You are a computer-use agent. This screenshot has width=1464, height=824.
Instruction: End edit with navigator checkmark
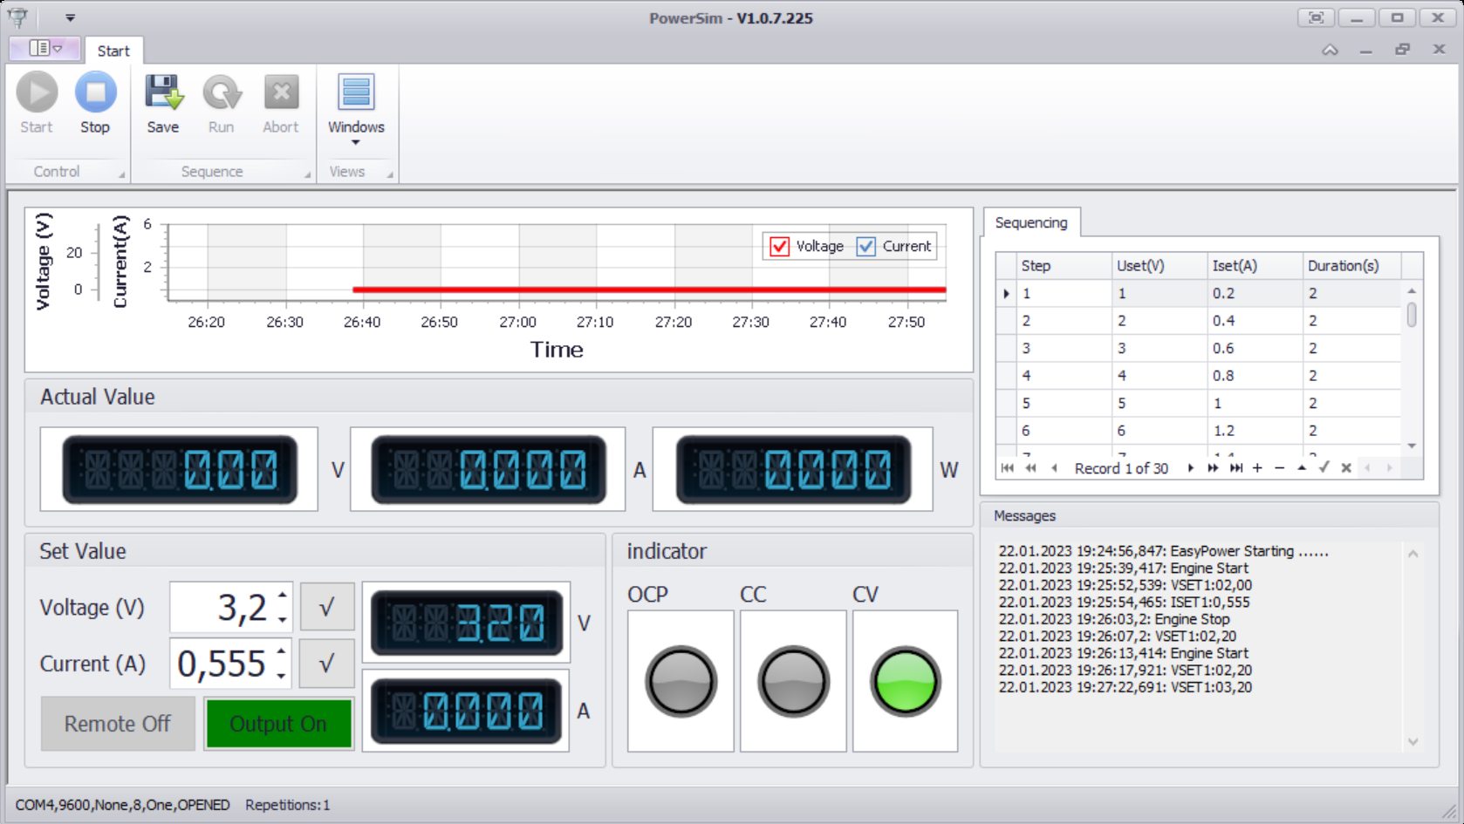pos(1324,468)
